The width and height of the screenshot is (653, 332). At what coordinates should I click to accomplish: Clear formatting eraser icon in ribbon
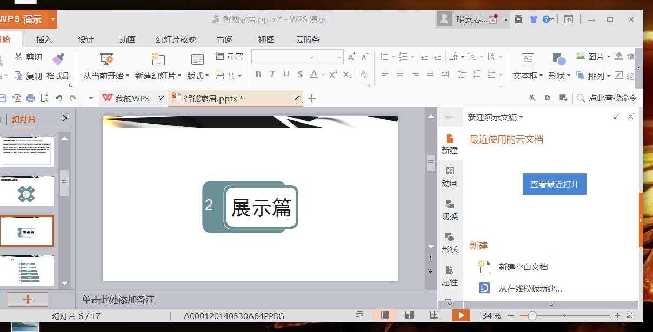(x=364, y=74)
